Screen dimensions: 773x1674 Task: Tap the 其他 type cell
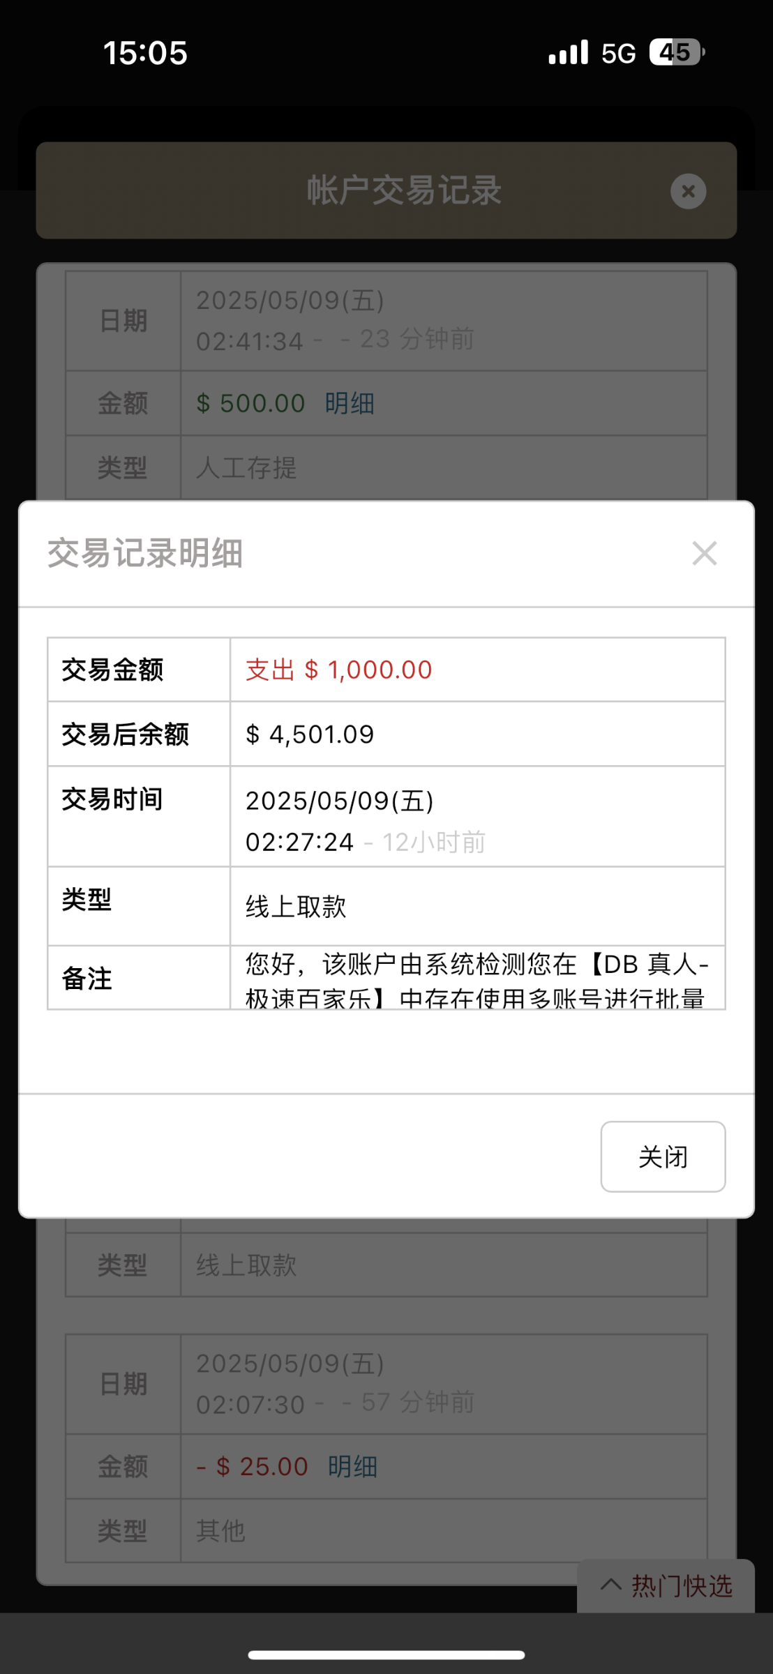(220, 1531)
